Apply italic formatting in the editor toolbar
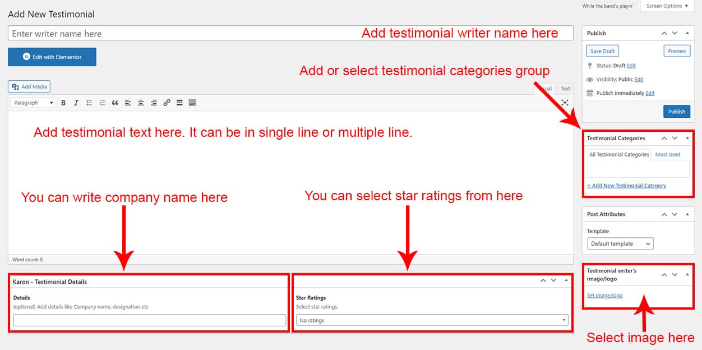Viewport: 702px width, 350px height. point(76,103)
